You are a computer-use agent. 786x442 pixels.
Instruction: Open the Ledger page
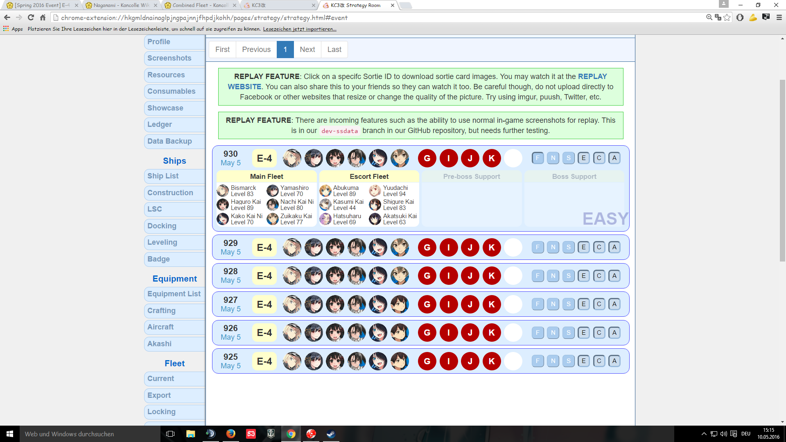click(x=175, y=124)
